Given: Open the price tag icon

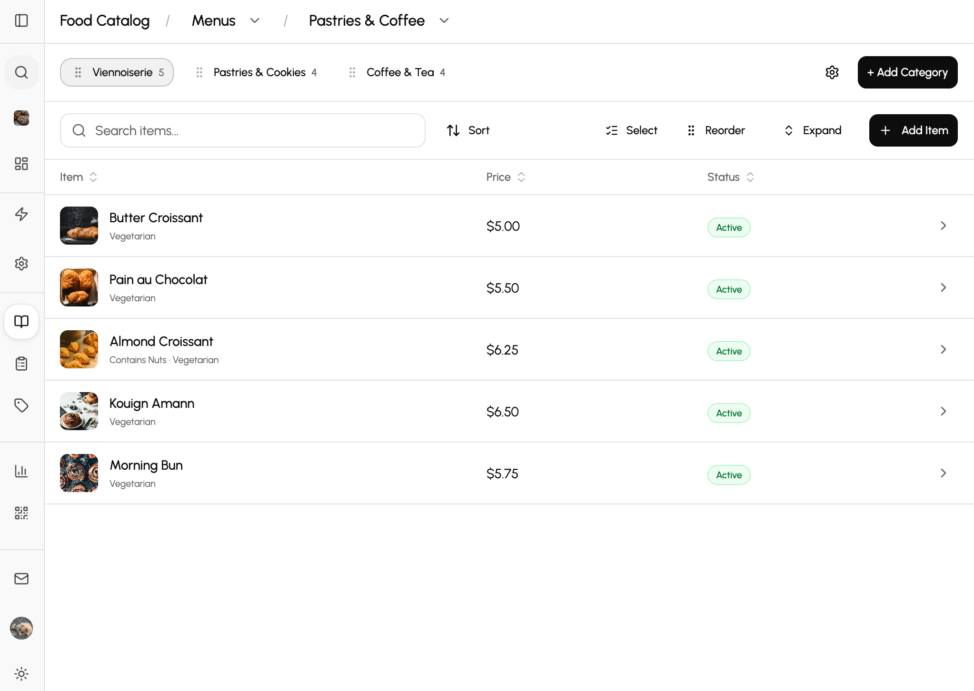Looking at the screenshot, I should click(x=21, y=405).
